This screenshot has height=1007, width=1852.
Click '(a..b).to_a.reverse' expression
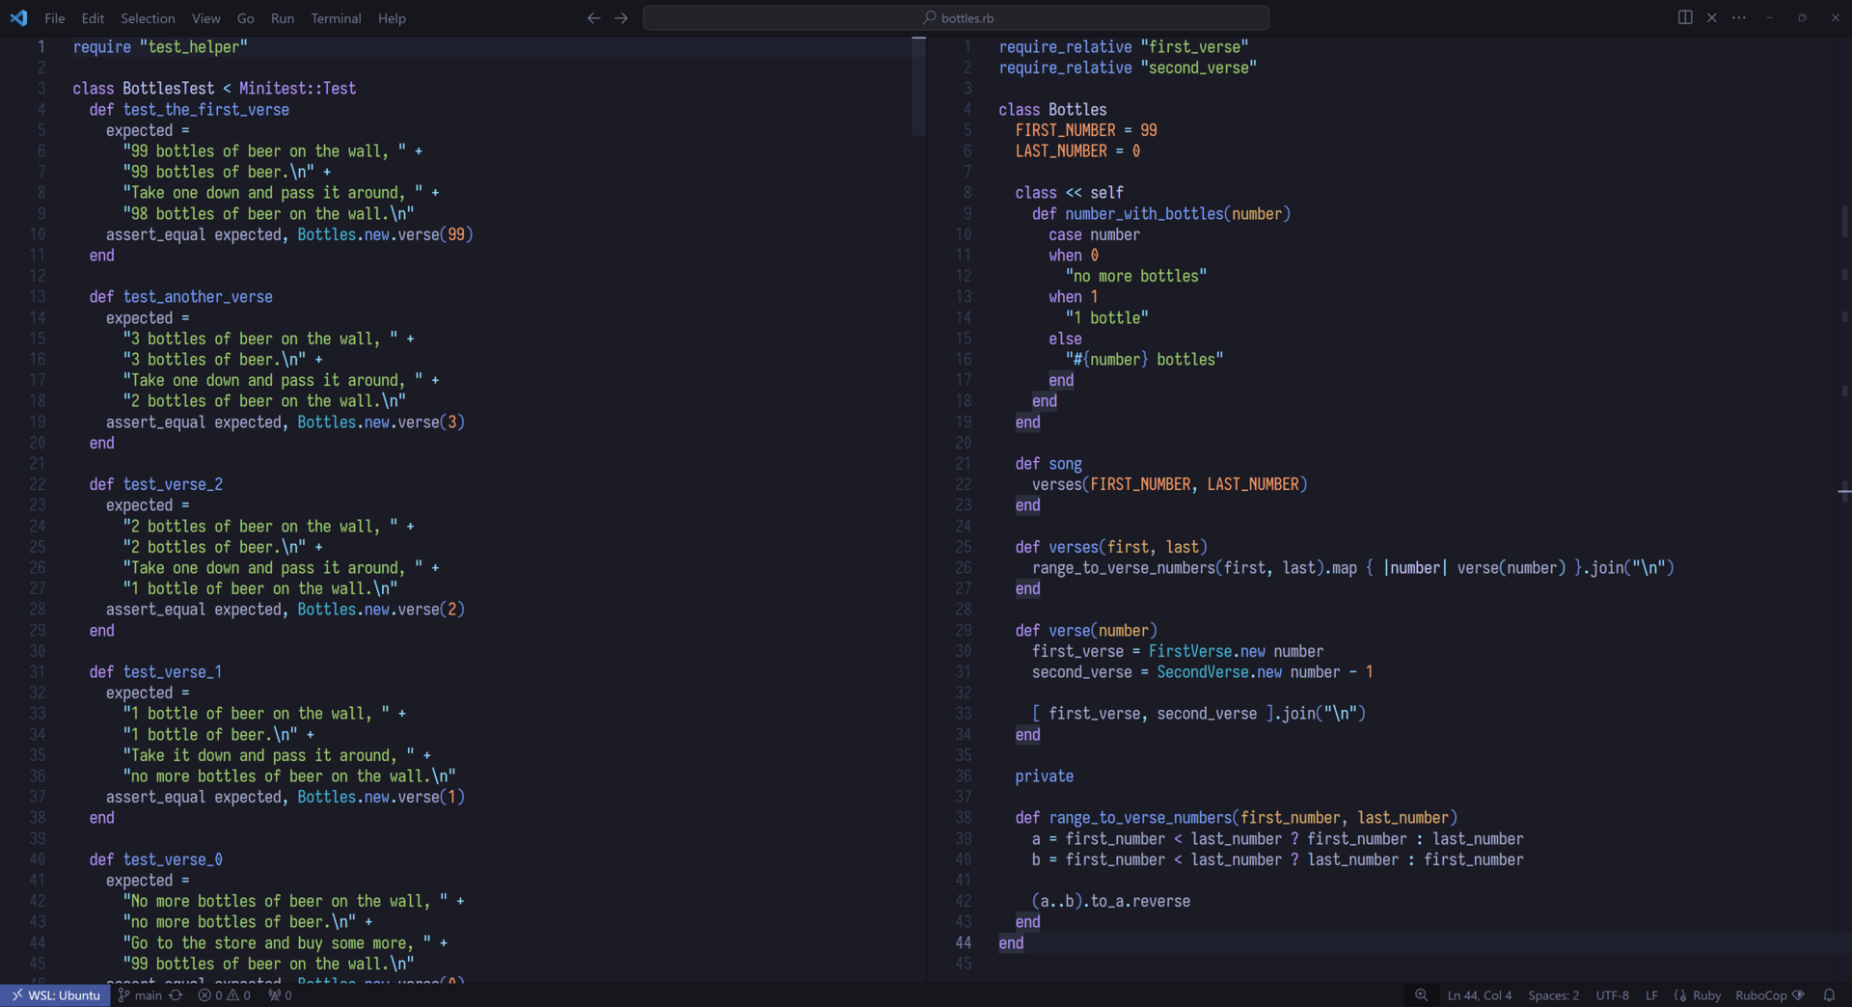pyautogui.click(x=1111, y=902)
